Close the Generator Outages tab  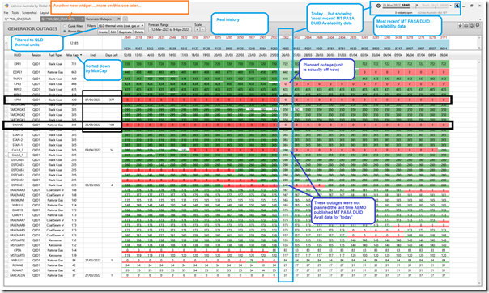coord(119,19)
